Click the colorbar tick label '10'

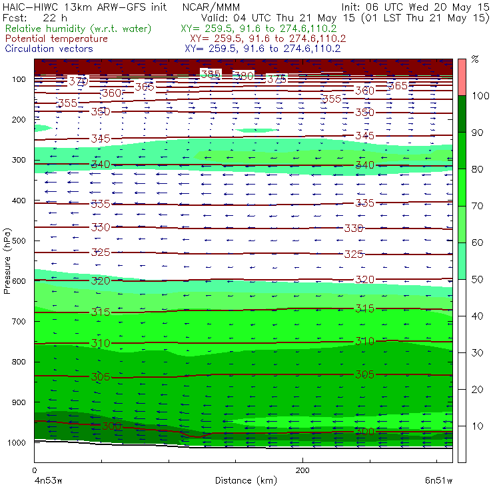[x=477, y=426]
